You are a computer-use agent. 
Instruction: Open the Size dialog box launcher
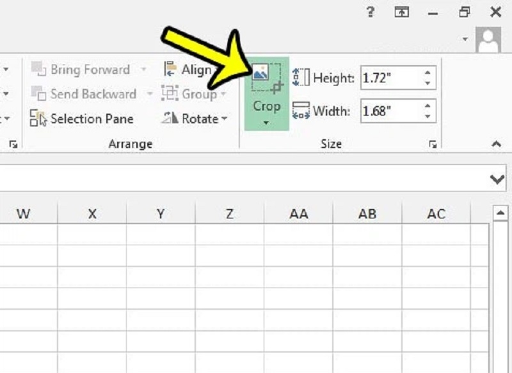pyautogui.click(x=433, y=145)
